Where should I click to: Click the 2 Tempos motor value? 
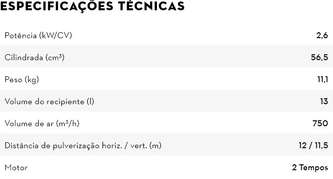click(310, 168)
